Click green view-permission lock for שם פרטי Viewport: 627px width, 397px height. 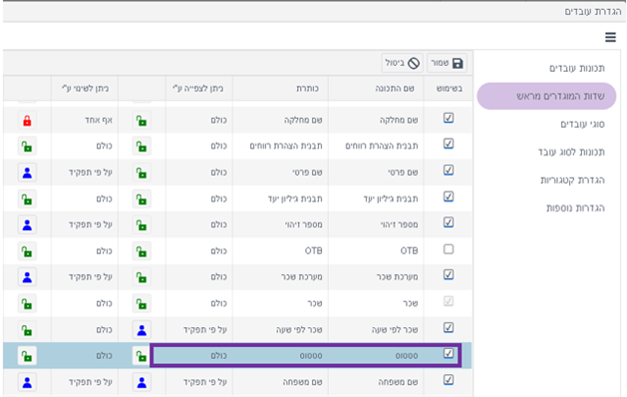pyautogui.click(x=142, y=173)
